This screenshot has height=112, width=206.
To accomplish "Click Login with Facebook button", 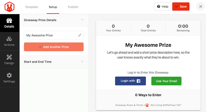I will coord(131,81).
